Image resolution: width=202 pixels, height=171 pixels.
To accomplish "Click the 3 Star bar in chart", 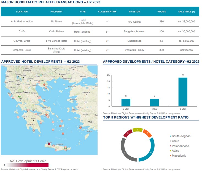I will pos(126,102).
